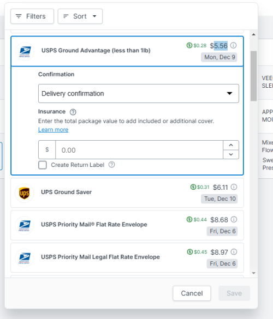Follow the Learn more insurance link
Viewport: 273px width, 319px height.
(x=53, y=130)
